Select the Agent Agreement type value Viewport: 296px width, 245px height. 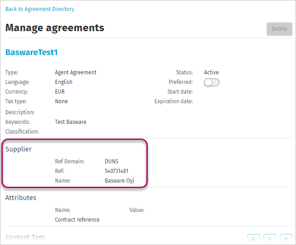(x=76, y=72)
